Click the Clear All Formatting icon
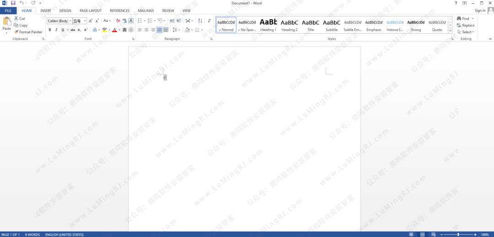This screenshot has width=494, height=237. [118, 21]
